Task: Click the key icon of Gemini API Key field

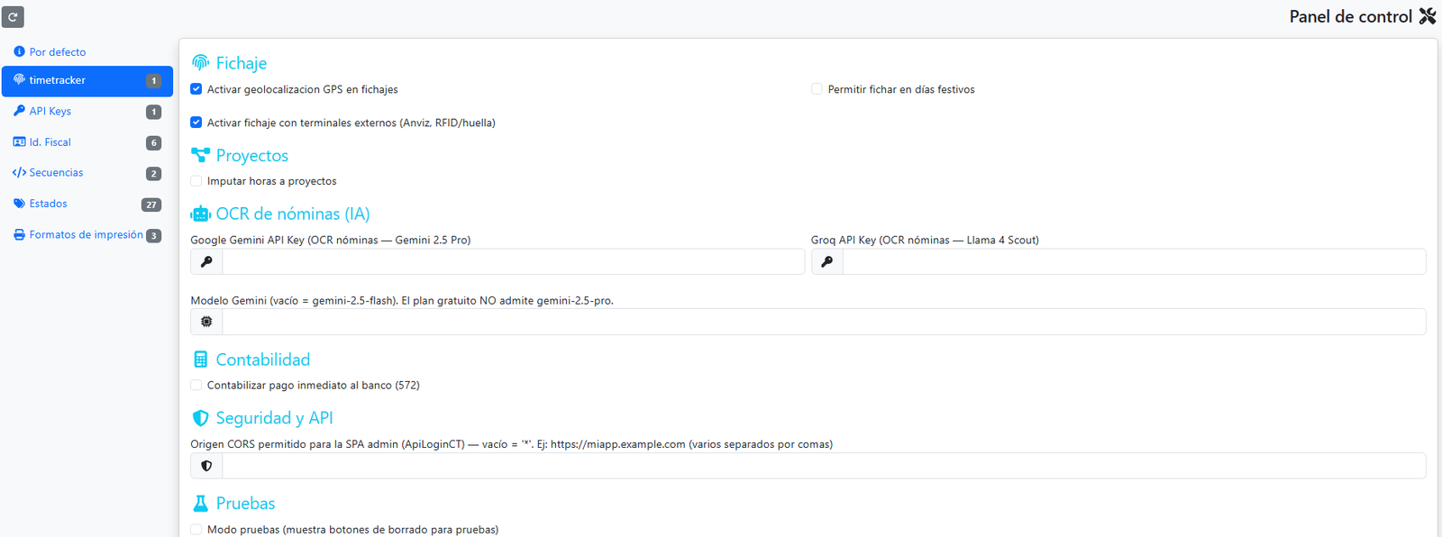Action: (x=206, y=261)
